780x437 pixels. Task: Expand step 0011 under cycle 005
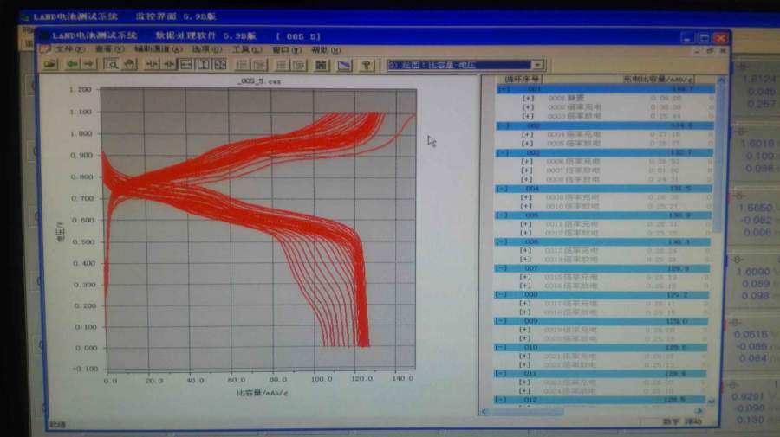tap(526, 224)
